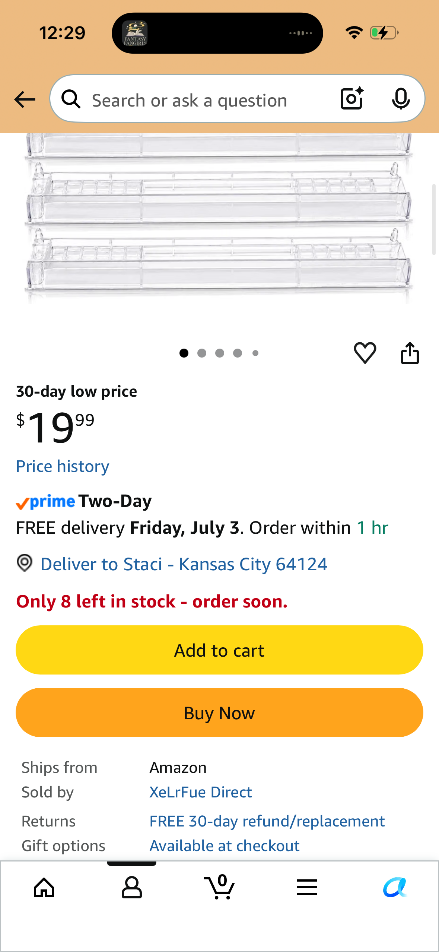This screenshot has width=439, height=952.
Task: Go to Home tab icon
Action: click(44, 888)
